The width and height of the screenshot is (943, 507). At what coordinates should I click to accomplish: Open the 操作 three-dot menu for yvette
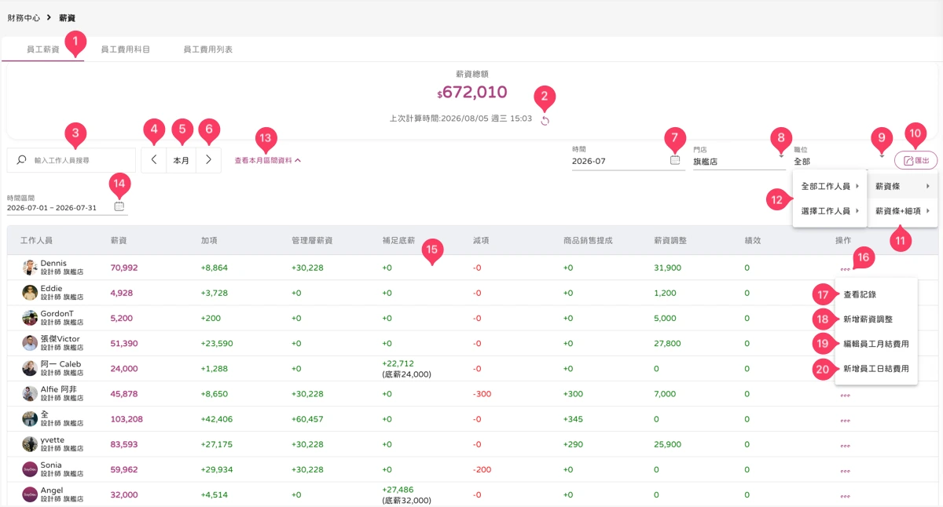tap(845, 446)
